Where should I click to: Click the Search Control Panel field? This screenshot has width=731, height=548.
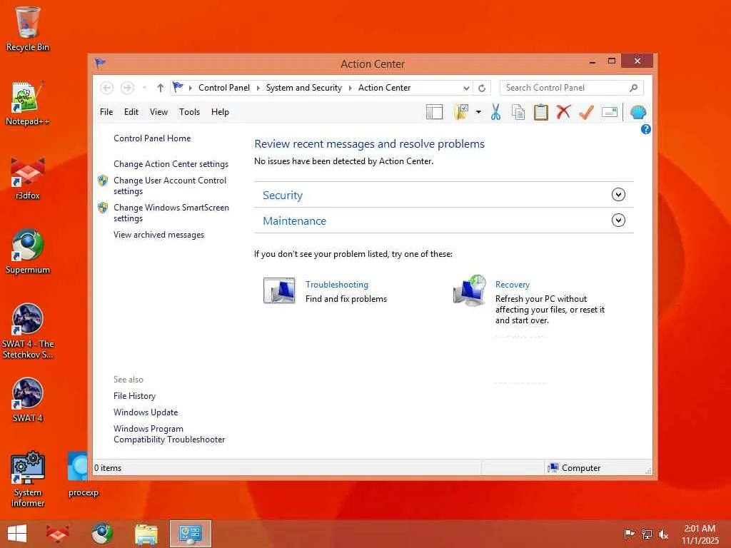pyautogui.click(x=572, y=88)
